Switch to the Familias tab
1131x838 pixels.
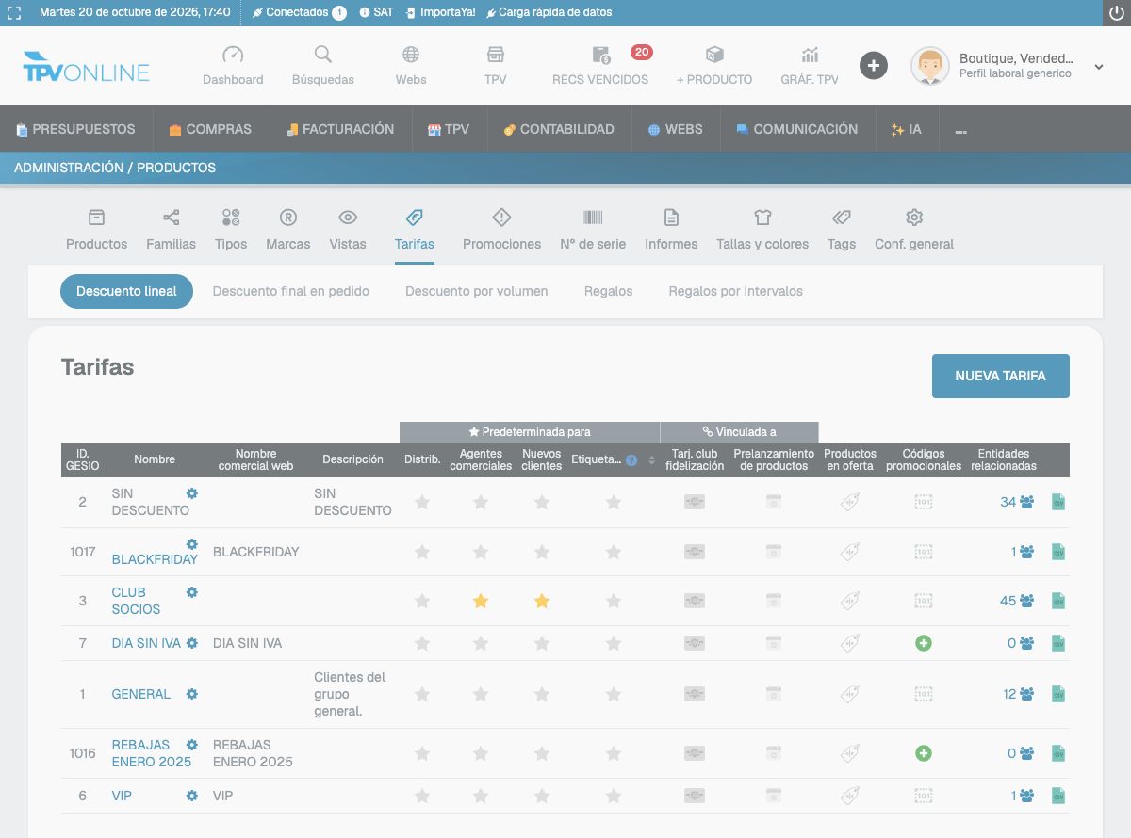172,229
